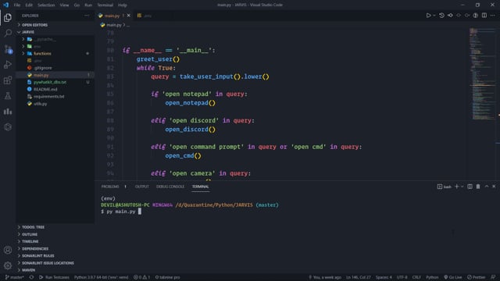The width and height of the screenshot is (500, 281).
Task: Open the Selection menu
Action: tap(46, 5)
